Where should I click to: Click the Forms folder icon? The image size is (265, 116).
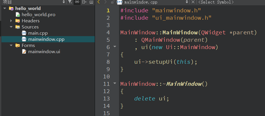tap(18, 46)
